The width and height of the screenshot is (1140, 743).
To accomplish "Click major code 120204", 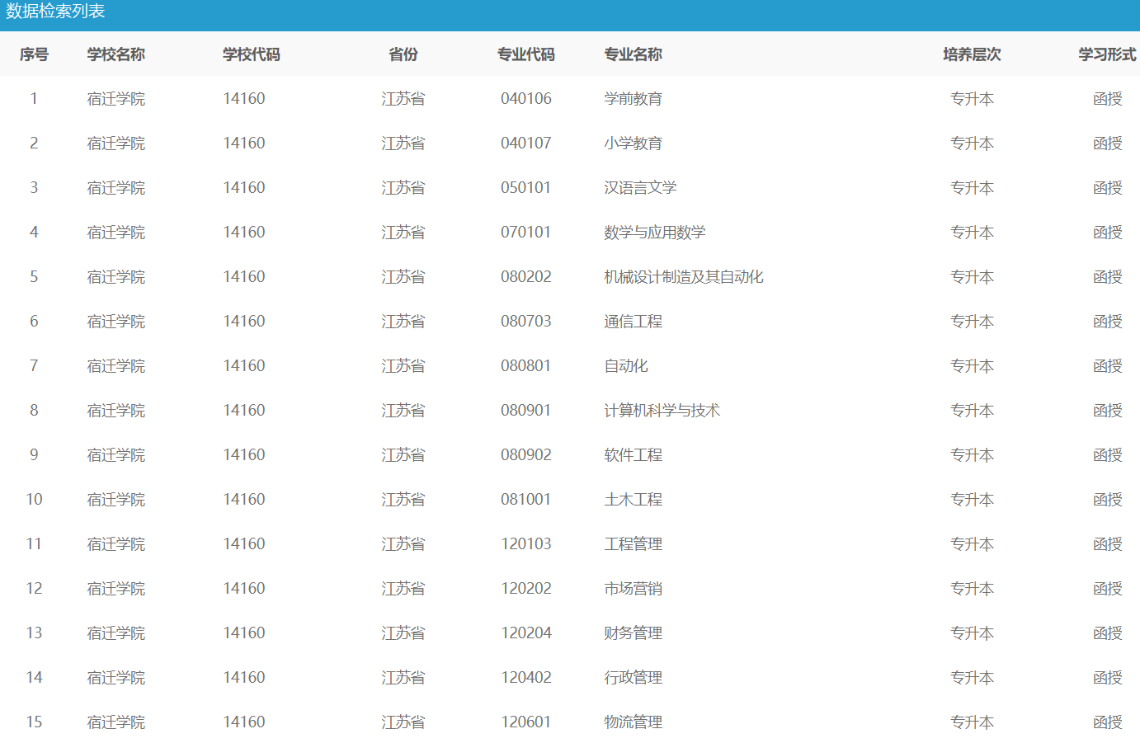I will 526,633.
